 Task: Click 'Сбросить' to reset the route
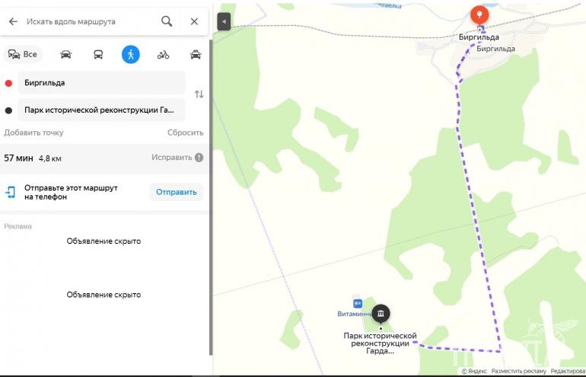pos(185,133)
